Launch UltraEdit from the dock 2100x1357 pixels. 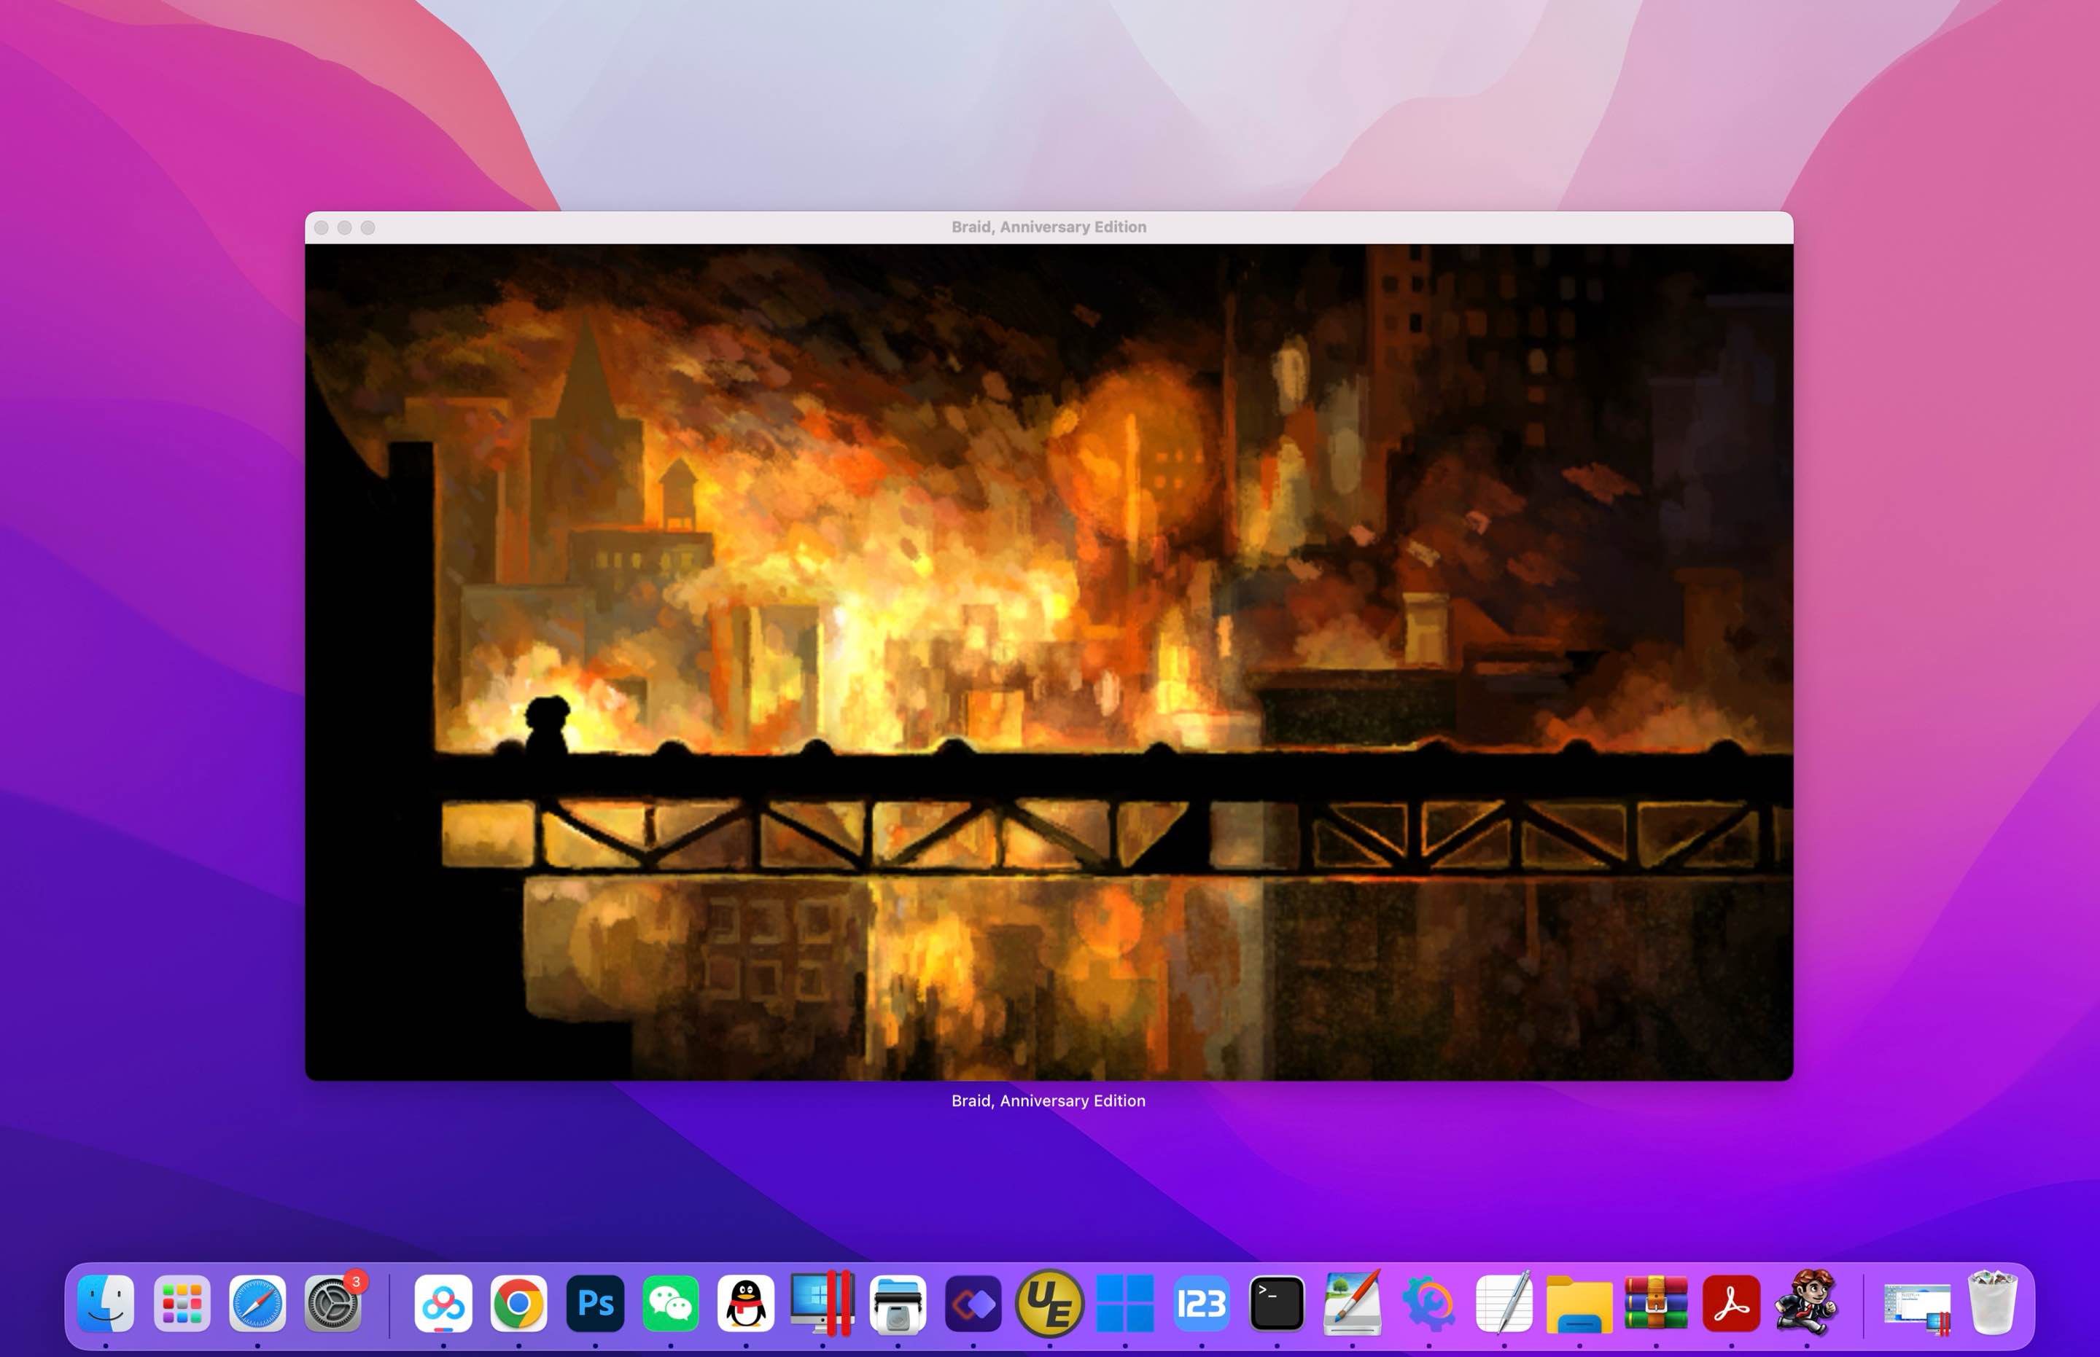1049,1302
